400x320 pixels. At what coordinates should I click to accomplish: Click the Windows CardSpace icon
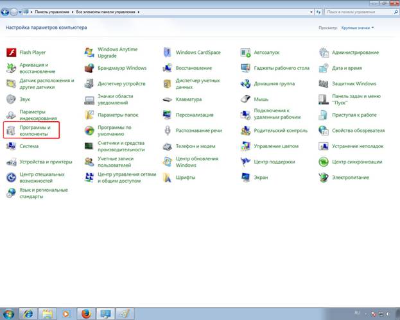click(x=168, y=53)
